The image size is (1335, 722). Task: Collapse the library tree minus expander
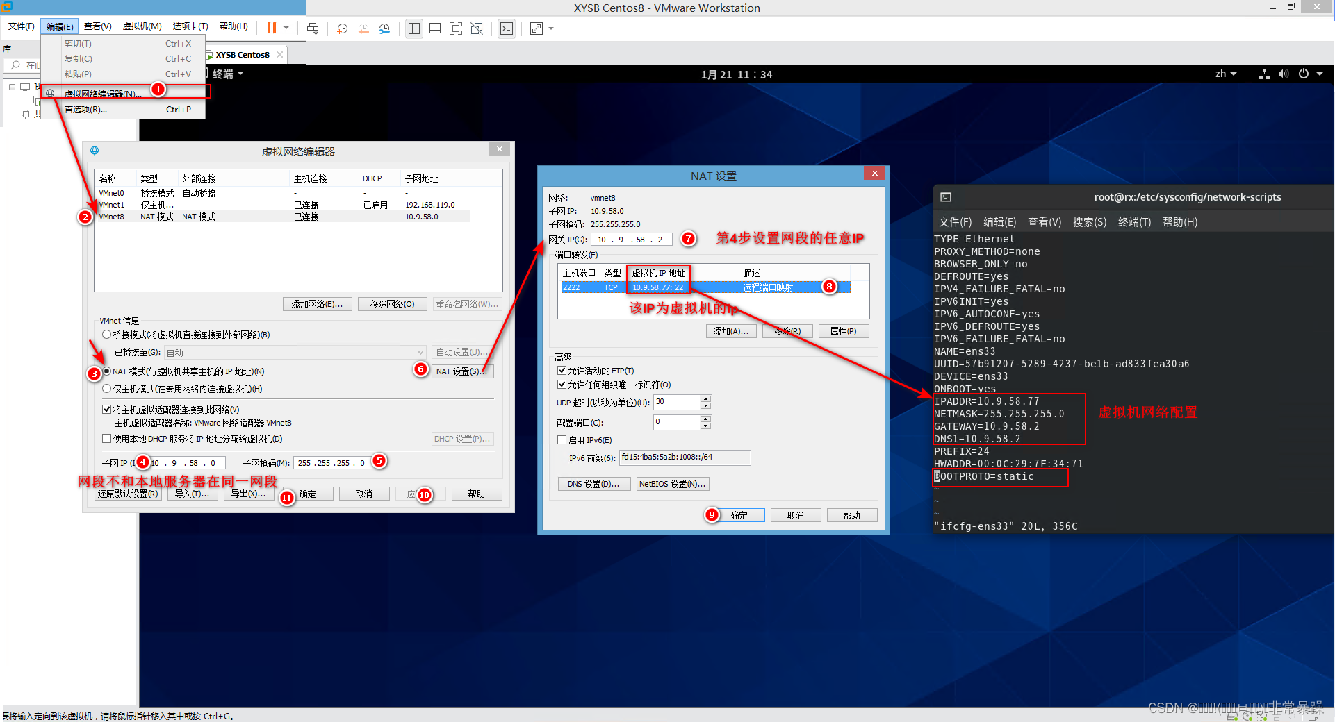[x=13, y=87]
